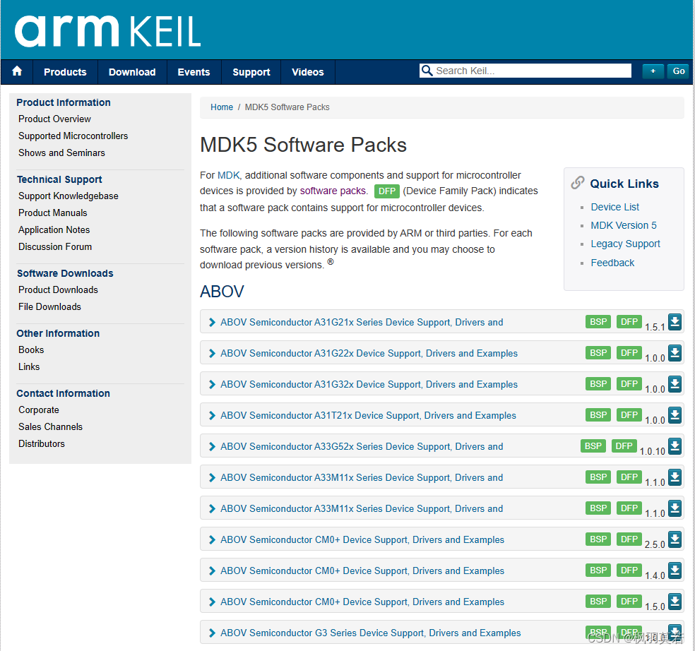The image size is (695, 651).
Task: Open Distributors link
Action: (42, 443)
